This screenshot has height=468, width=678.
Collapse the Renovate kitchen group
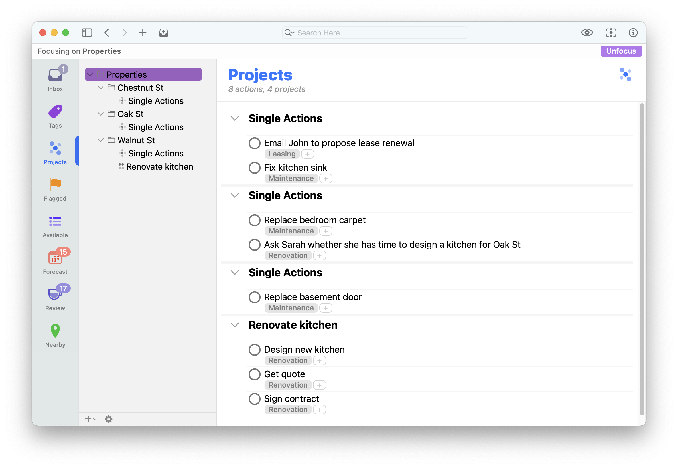click(235, 325)
